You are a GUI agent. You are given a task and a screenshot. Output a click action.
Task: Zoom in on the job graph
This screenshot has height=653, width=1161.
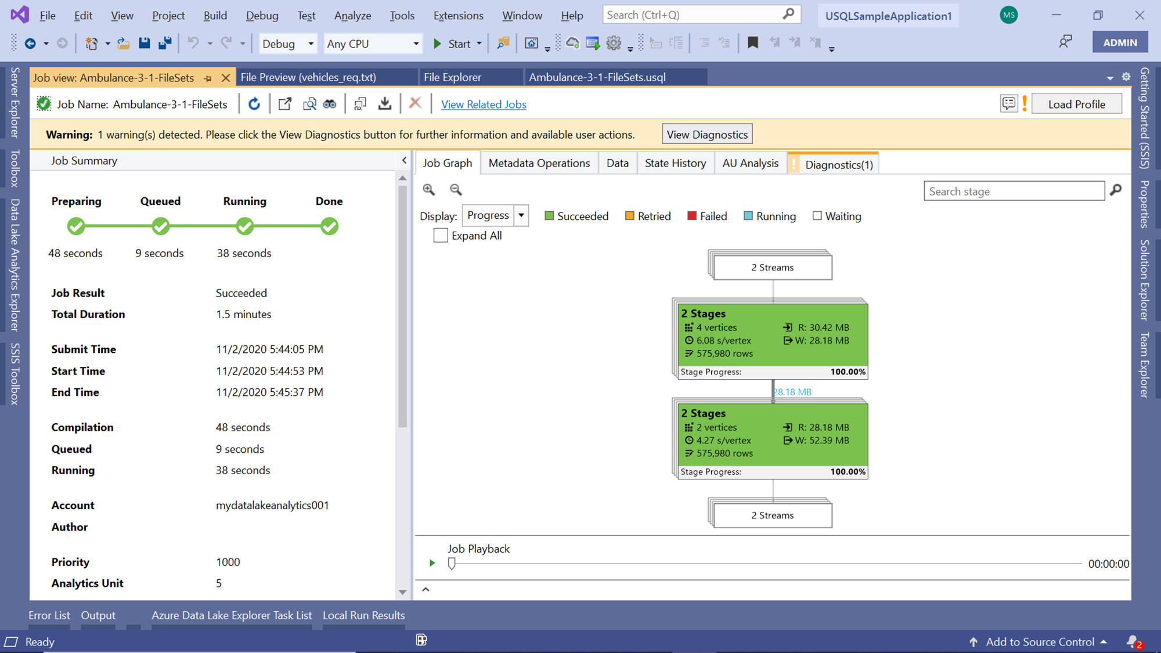[429, 189]
